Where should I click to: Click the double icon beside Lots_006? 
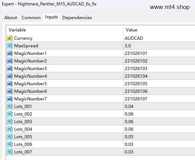click(x=10, y=144)
